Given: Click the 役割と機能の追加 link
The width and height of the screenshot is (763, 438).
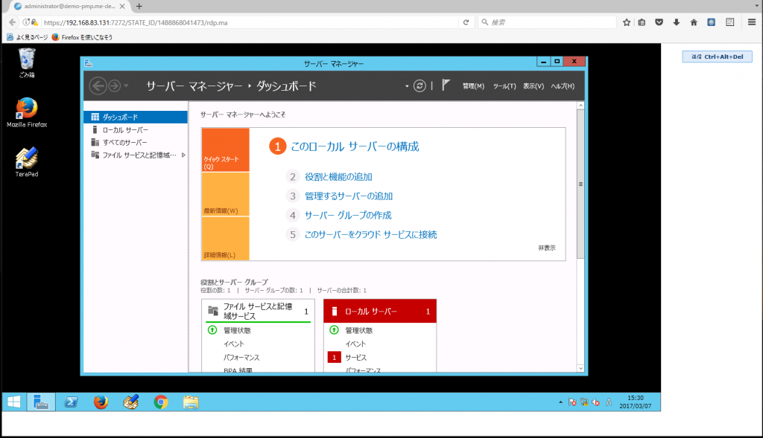Looking at the screenshot, I should (x=338, y=177).
